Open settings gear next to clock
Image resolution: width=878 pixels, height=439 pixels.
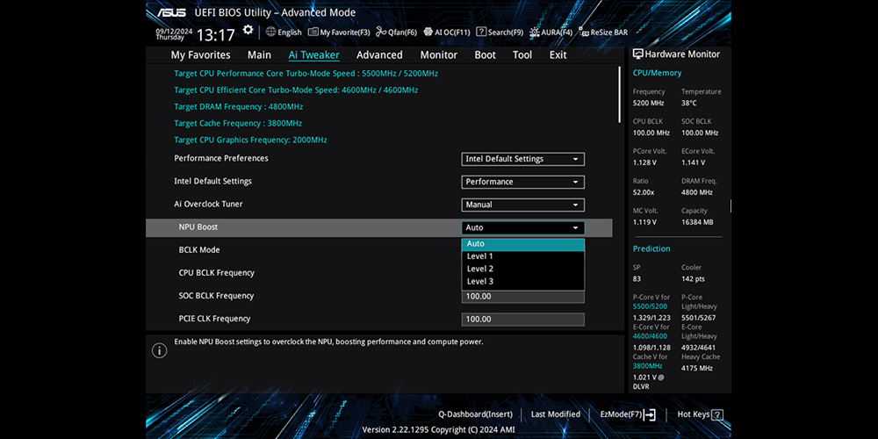pyautogui.click(x=248, y=30)
